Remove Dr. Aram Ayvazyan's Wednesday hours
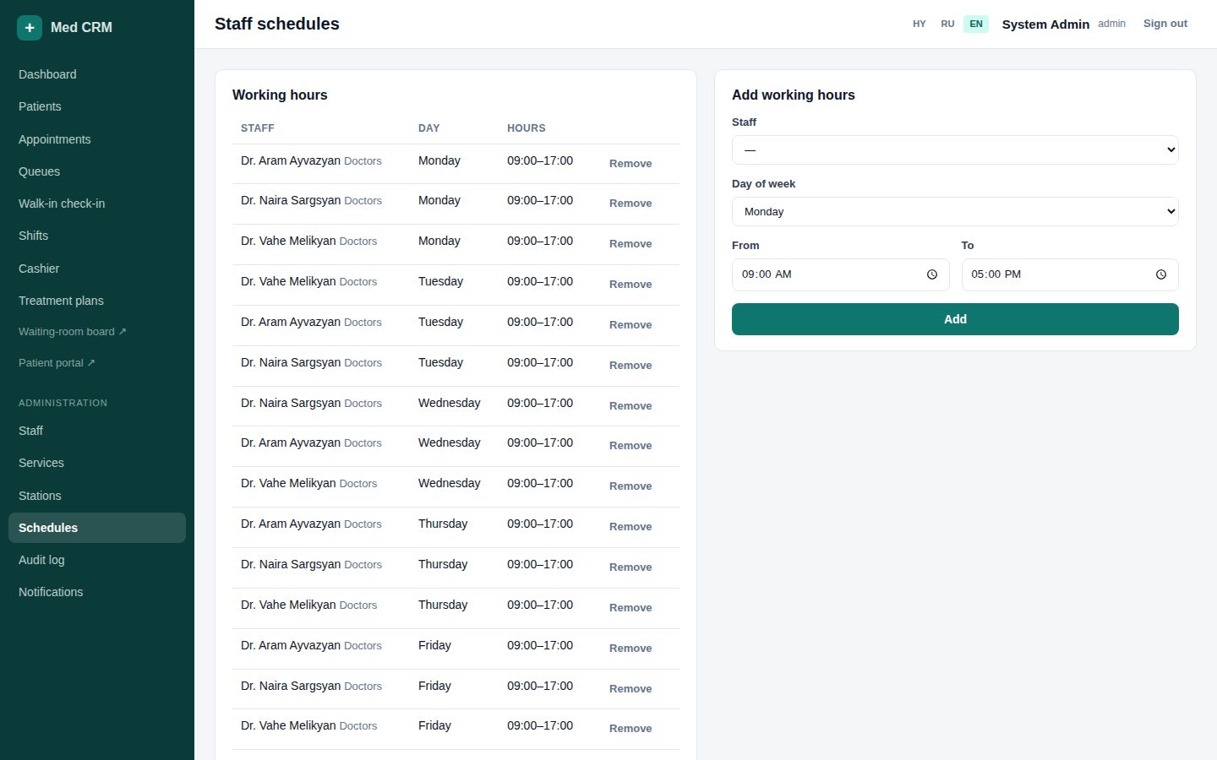Image resolution: width=1217 pixels, height=760 pixels. click(x=630, y=446)
